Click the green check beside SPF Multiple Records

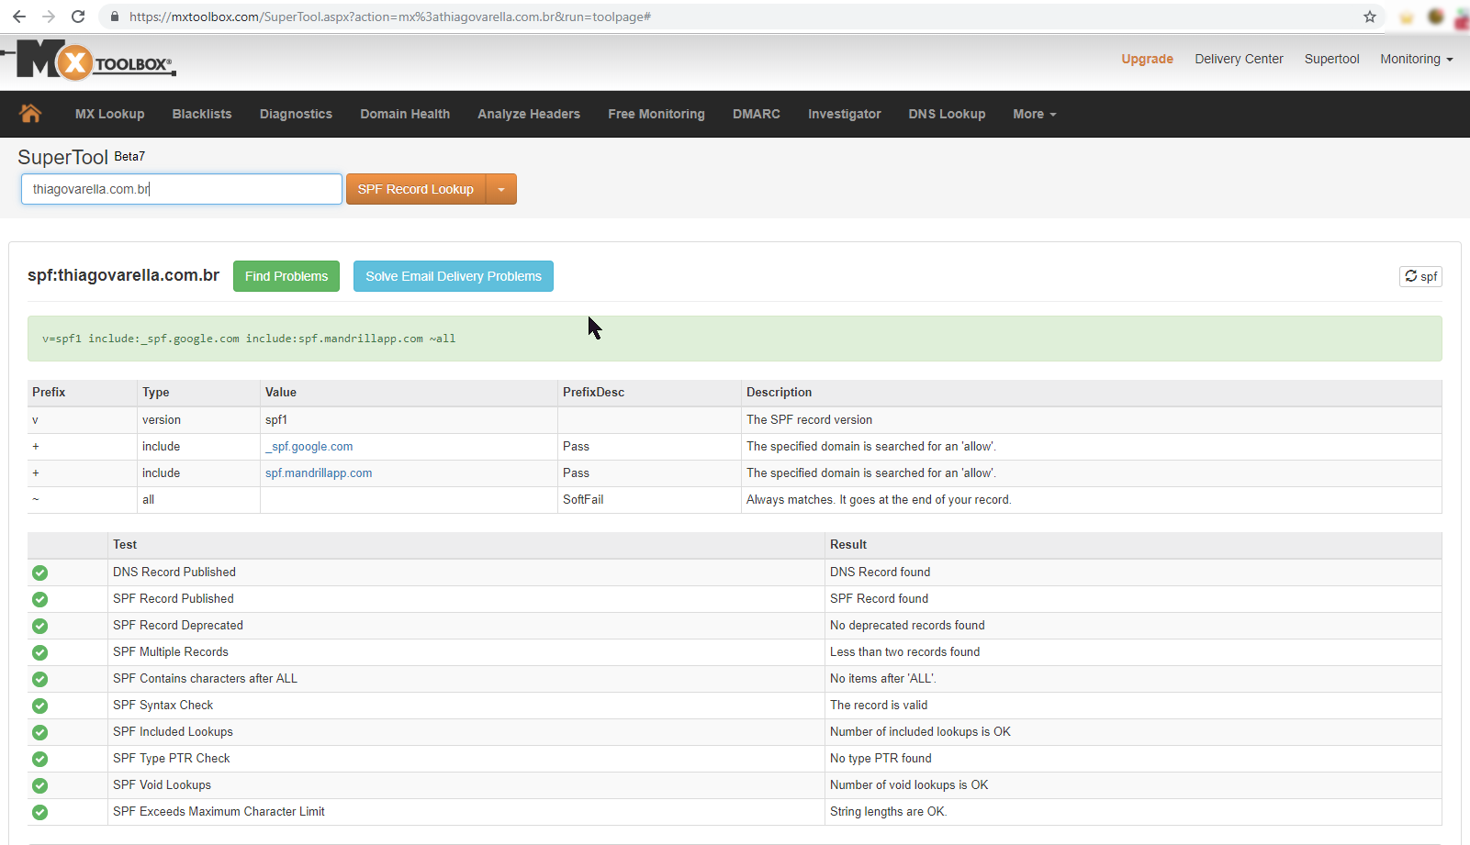point(39,652)
